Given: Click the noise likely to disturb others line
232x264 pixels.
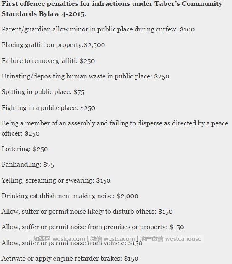Looking at the screenshot, I should 87,212.
